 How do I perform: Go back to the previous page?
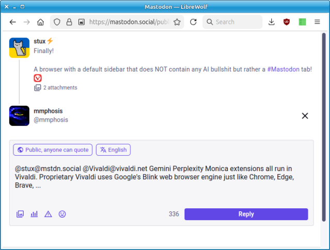13,22
